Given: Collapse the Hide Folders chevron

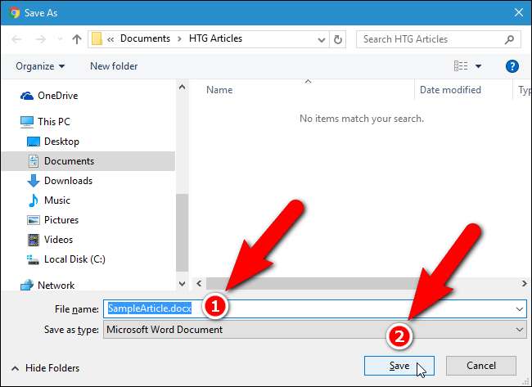Looking at the screenshot, I should pos(16,367).
